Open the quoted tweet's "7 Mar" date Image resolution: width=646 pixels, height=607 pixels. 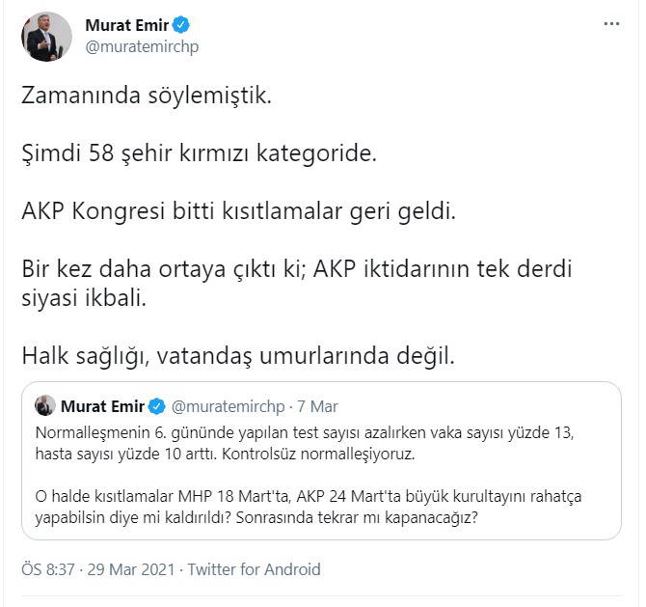coord(316,406)
